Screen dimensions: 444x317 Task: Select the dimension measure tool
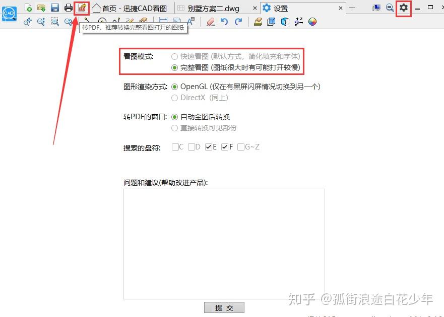(163, 20)
